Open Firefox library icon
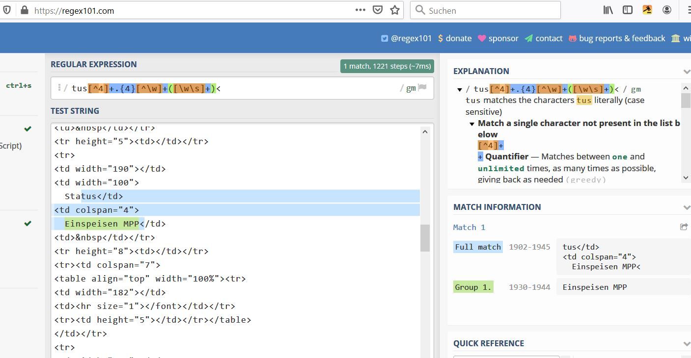 [x=608, y=10]
